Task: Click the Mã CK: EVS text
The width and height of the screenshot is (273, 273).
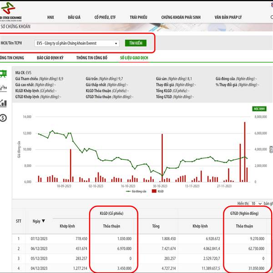Action: 23,73
